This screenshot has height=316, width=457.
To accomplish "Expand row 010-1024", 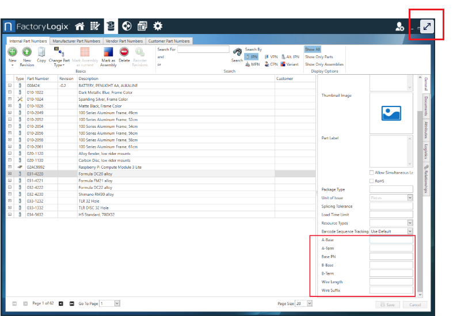I will [x=10, y=99].
